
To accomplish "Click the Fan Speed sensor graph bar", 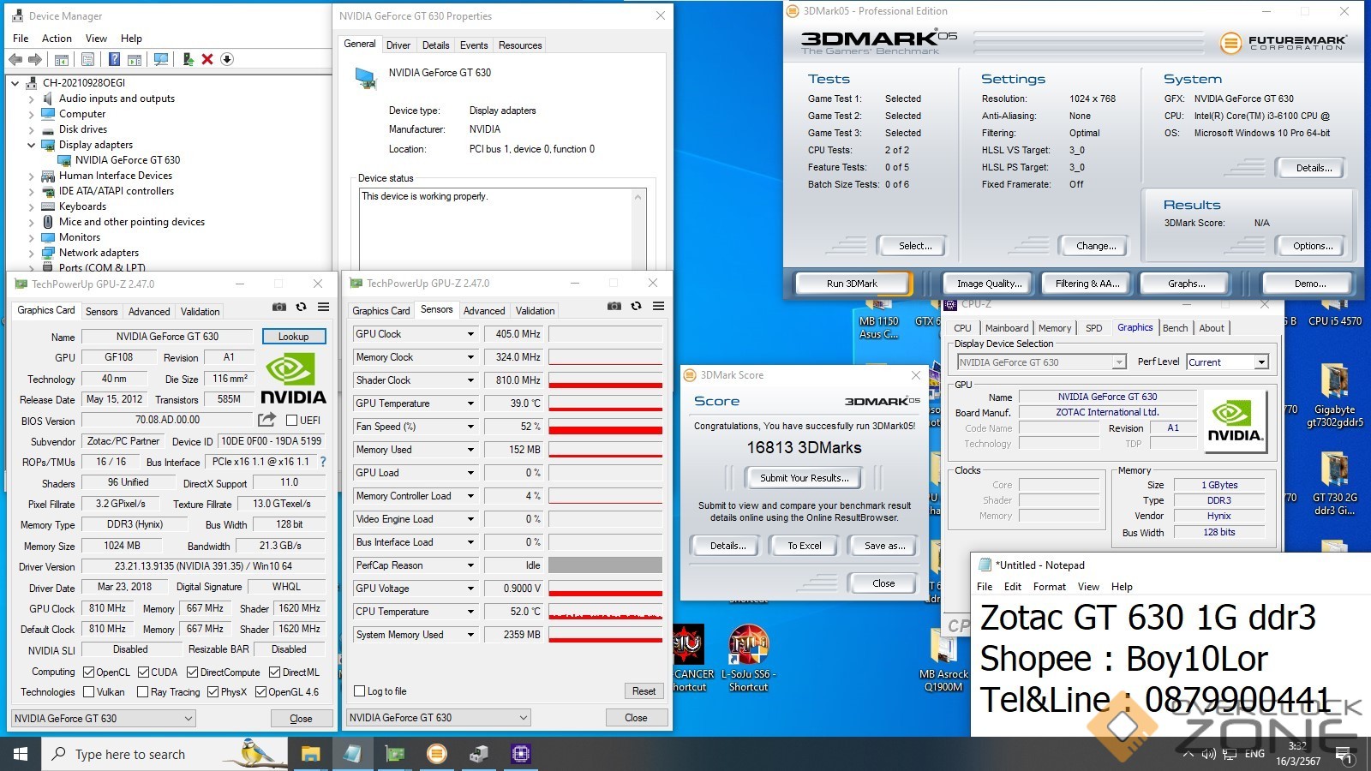I will click(x=605, y=427).
